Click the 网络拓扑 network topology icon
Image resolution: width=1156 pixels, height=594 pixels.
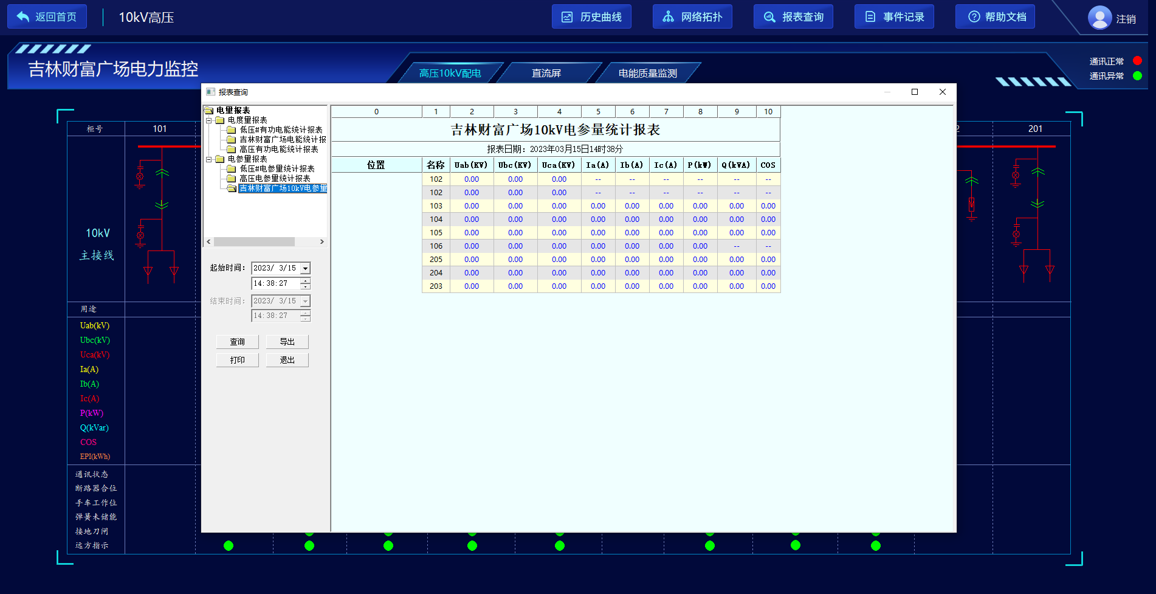tap(668, 17)
